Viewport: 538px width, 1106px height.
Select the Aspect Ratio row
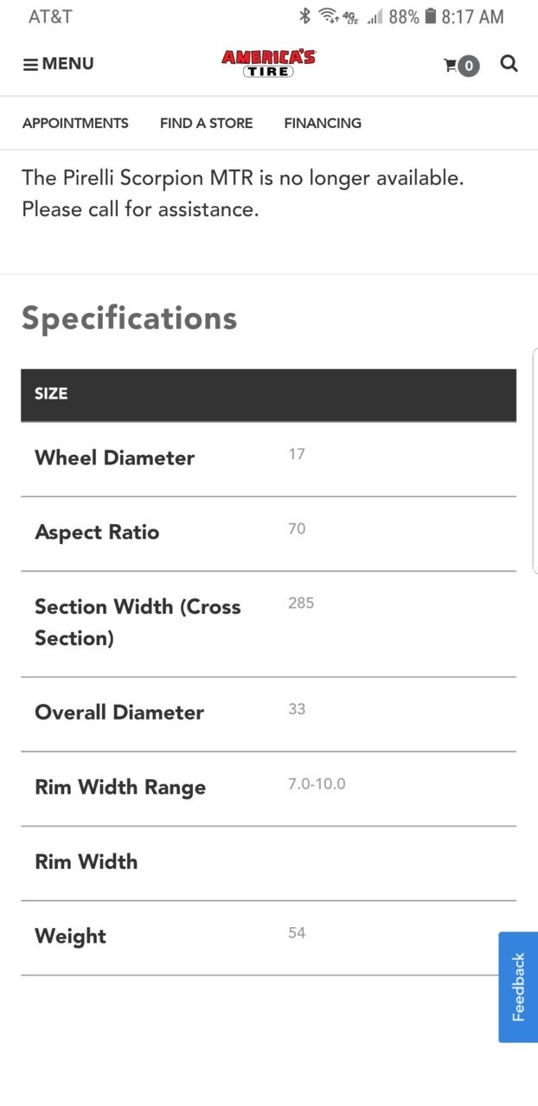pos(268,534)
